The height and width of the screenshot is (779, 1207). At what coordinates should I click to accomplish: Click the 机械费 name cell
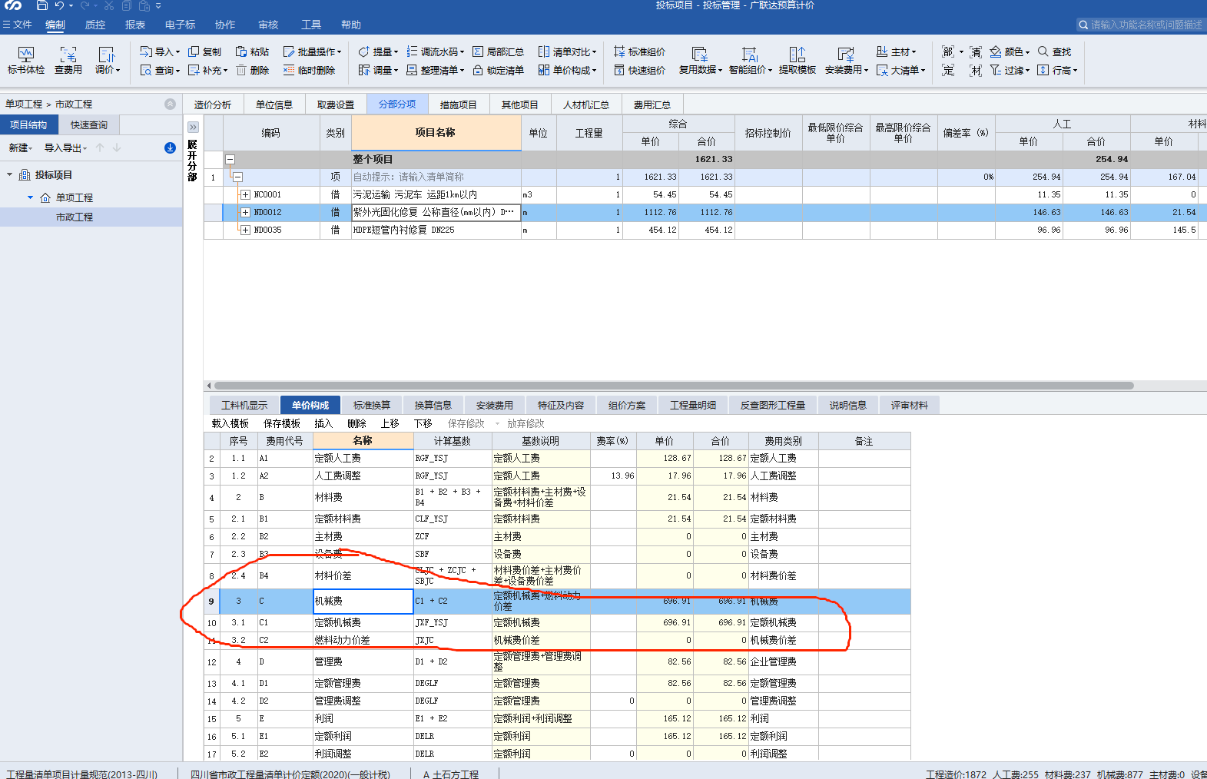tap(363, 601)
